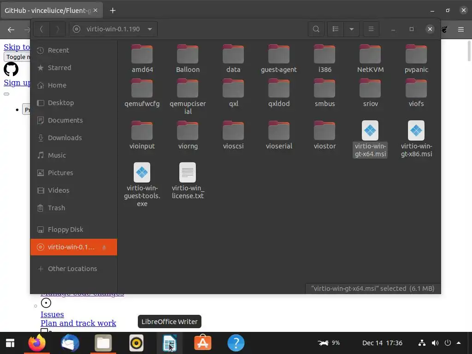This screenshot has height=354, width=472.
Task: Open Videos in the sidebar
Action: (x=73, y=190)
